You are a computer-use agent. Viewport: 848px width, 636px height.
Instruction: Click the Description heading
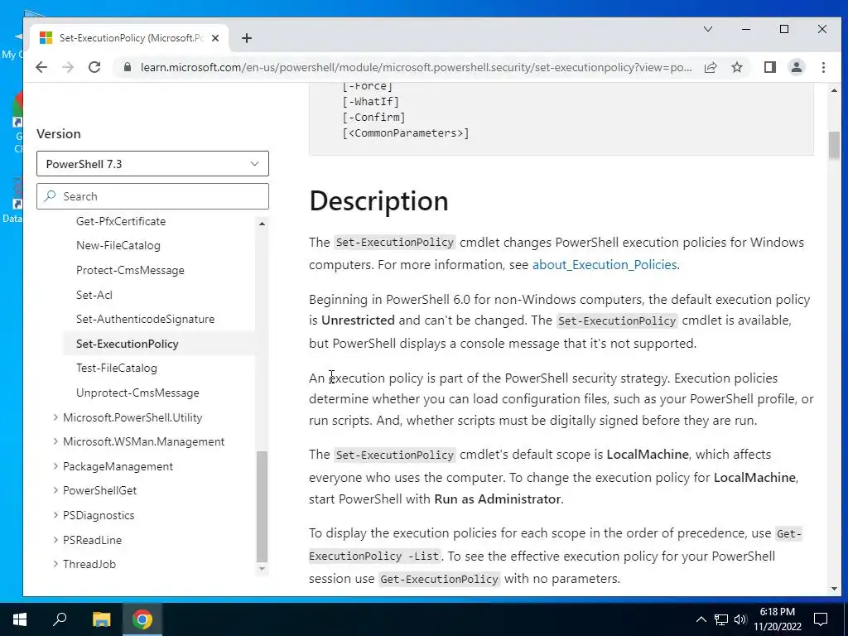[x=378, y=200]
